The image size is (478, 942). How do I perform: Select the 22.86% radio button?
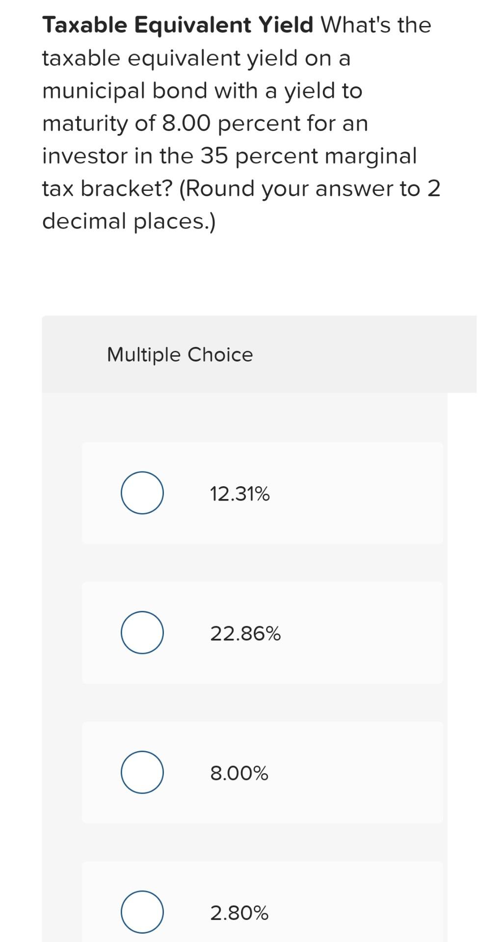[x=142, y=632]
